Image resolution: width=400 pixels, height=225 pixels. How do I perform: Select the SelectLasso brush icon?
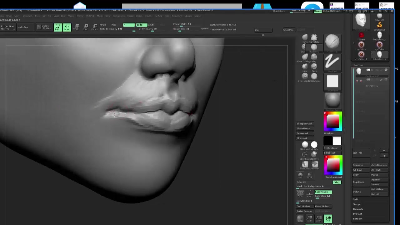click(304, 154)
